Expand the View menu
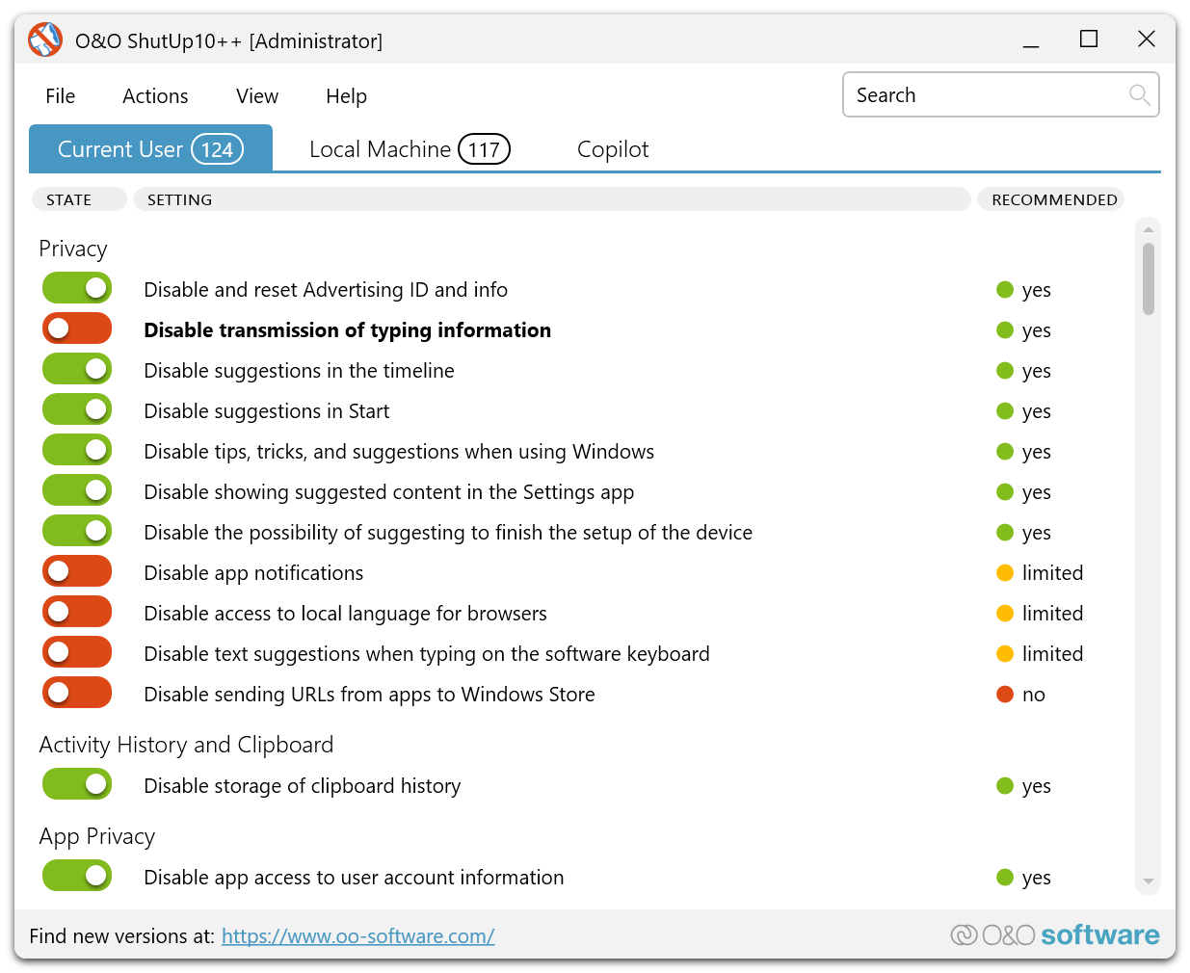Screen dimensions: 1190x973 click(x=257, y=96)
